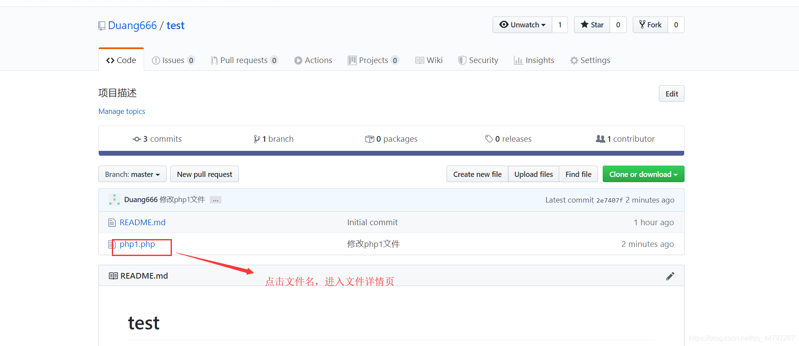Open the Duang666 owner profile link

pyautogui.click(x=132, y=26)
